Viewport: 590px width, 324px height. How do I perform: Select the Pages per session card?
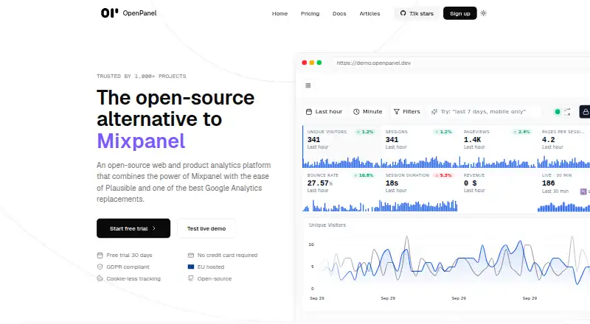point(564,147)
